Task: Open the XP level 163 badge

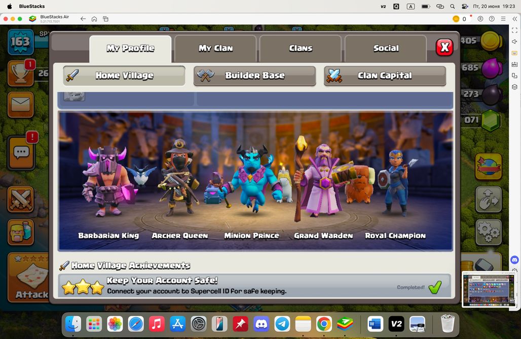Action: click(21, 42)
